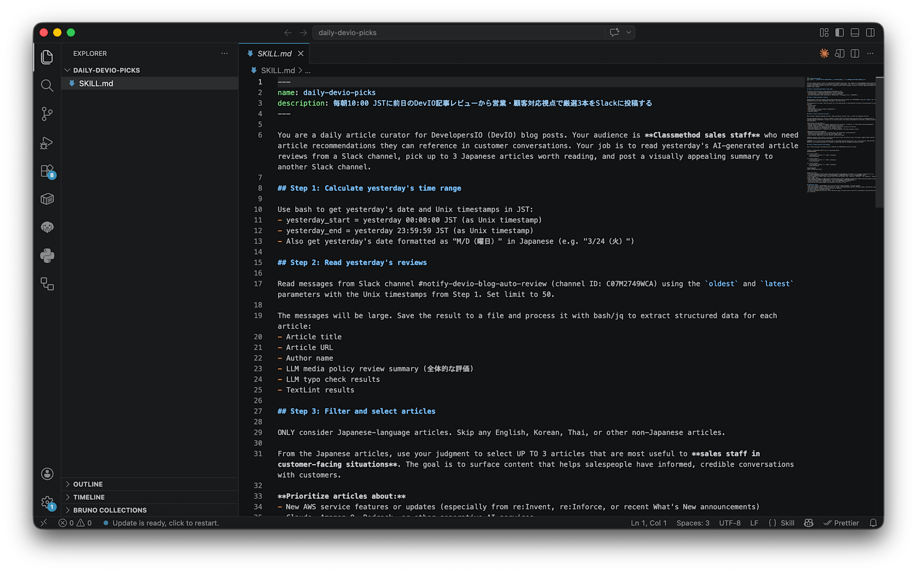The width and height of the screenshot is (917, 573).
Task: Click 'Update is ready, click to restart'
Action: click(165, 523)
